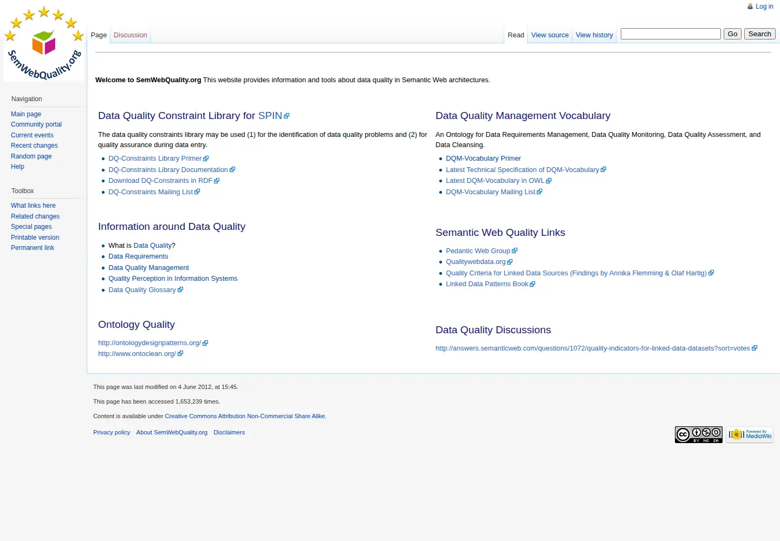Screen dimensions: 780x541
Task: Open the www.ontoclean.org link
Action: click(140, 354)
